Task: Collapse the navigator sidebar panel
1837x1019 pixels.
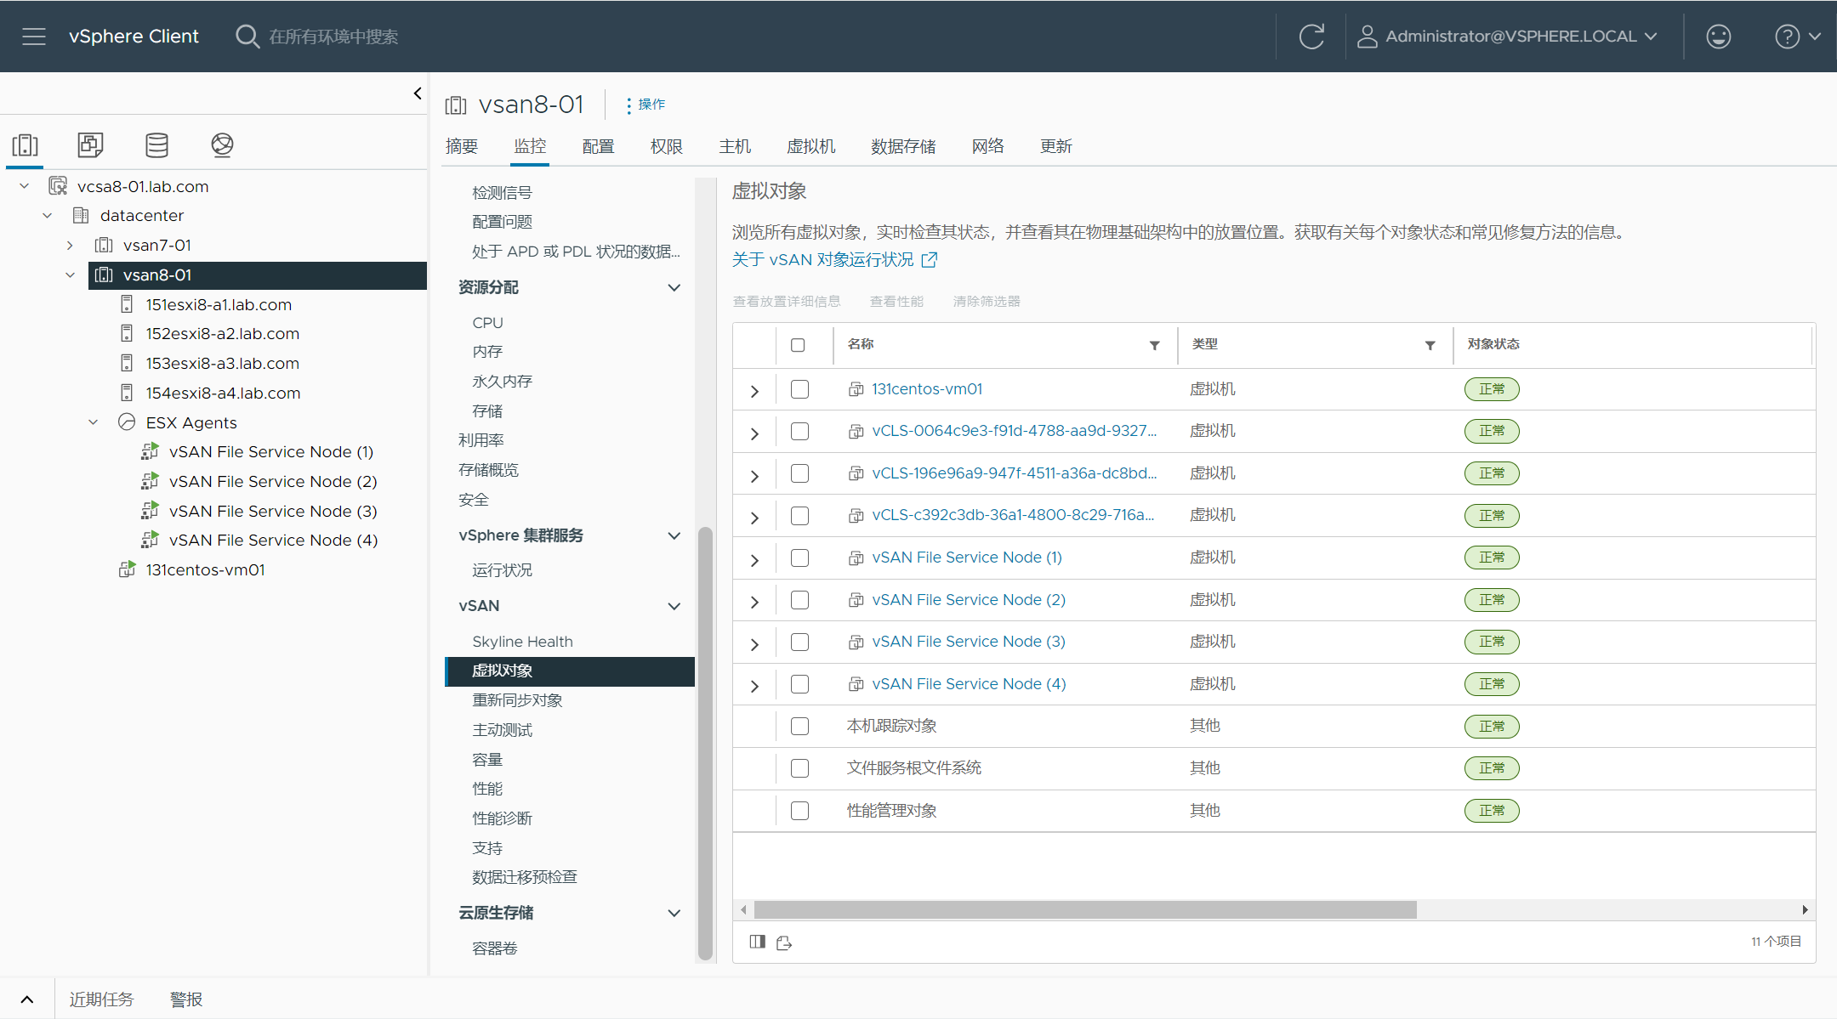Action: pyautogui.click(x=418, y=93)
